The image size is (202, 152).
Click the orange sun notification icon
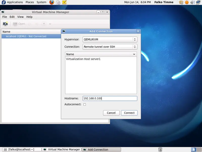point(187,2)
